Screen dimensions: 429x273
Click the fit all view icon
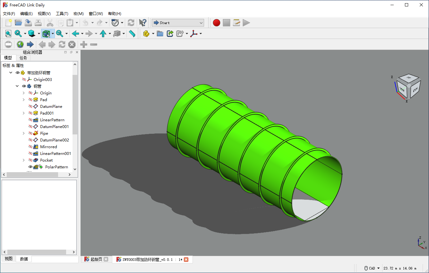(8, 34)
